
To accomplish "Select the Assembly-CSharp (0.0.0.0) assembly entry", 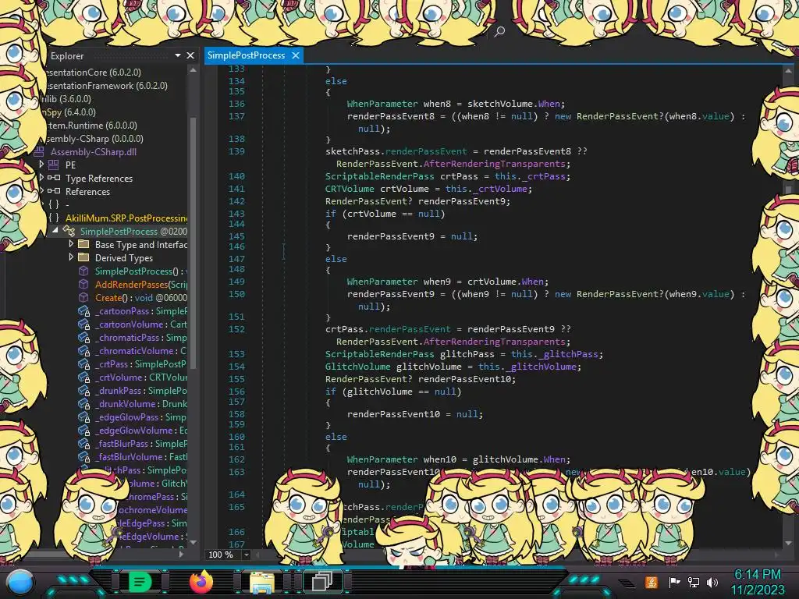I will pos(94,139).
